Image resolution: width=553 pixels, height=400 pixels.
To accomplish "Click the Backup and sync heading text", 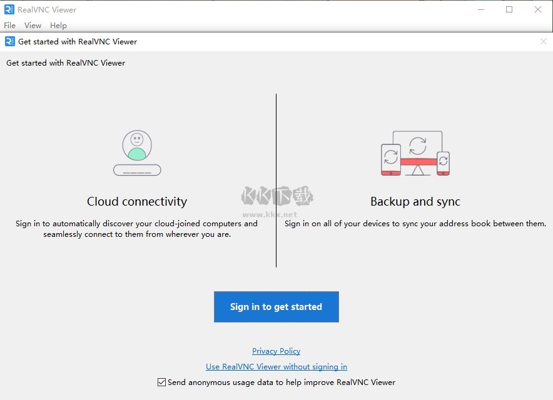I will point(415,201).
